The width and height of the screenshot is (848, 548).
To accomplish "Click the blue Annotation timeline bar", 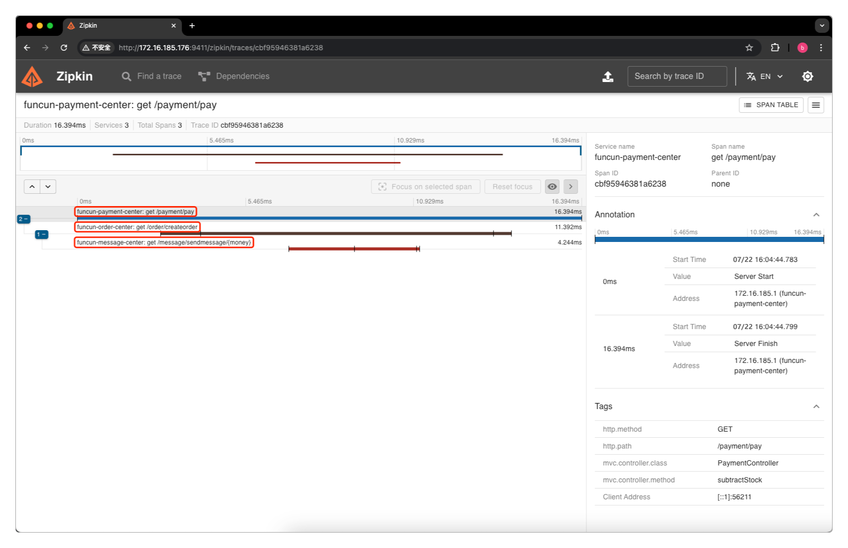I will point(709,239).
